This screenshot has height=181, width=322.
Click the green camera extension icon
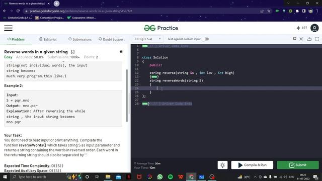(x=277, y=11)
